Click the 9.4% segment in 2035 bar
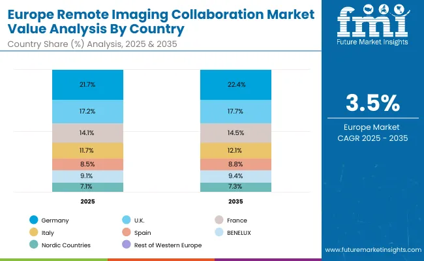Screen dimensions: 424x261 point(235,176)
